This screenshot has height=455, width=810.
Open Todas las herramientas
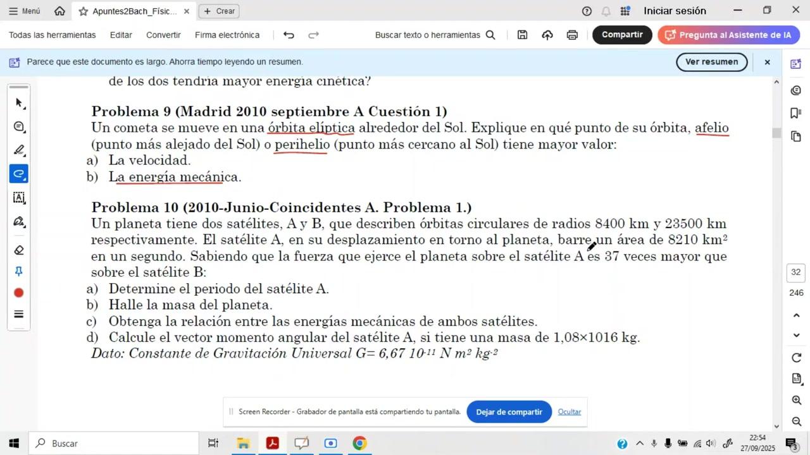click(53, 35)
